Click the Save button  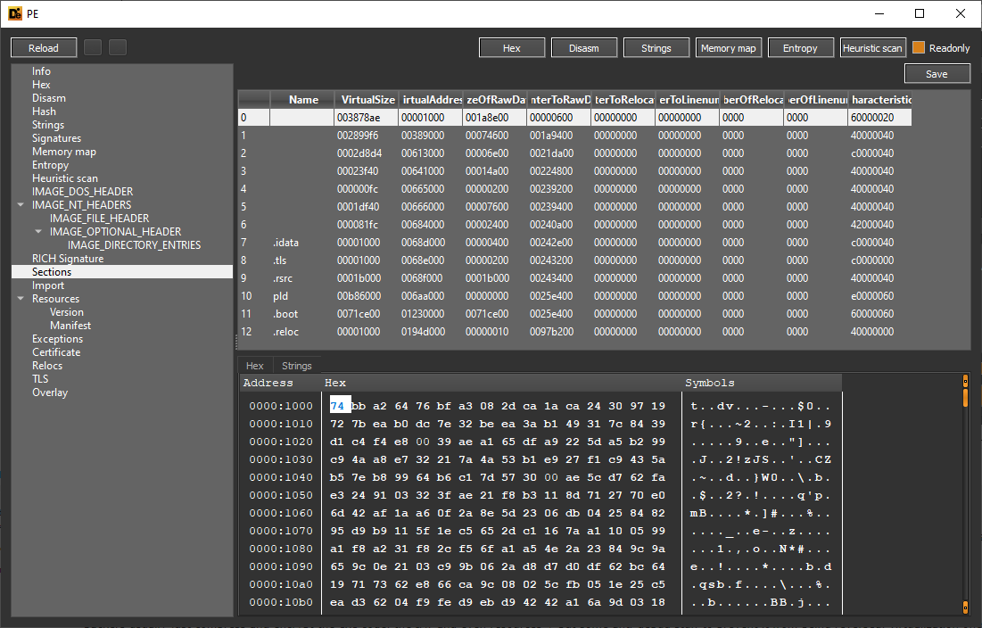click(x=937, y=74)
